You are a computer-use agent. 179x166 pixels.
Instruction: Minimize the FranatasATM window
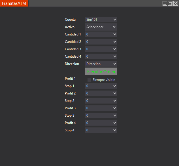(x=165, y=3)
